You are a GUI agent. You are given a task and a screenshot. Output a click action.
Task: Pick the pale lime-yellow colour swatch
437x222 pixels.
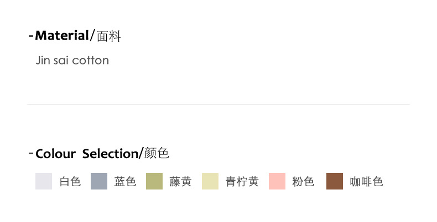point(210,181)
